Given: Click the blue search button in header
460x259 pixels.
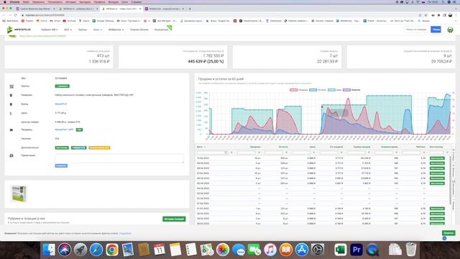Looking at the screenshot, I should point(436,29).
